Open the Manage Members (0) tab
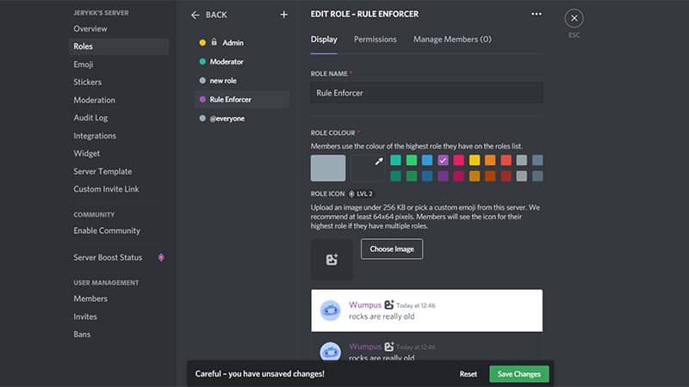This screenshot has width=689, height=387. point(452,40)
